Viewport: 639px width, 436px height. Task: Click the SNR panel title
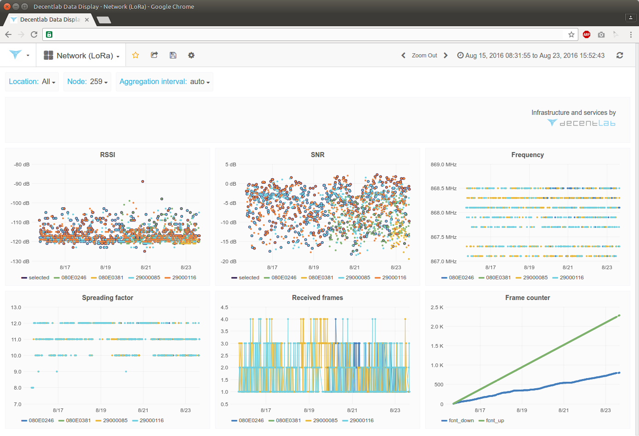tap(318, 155)
